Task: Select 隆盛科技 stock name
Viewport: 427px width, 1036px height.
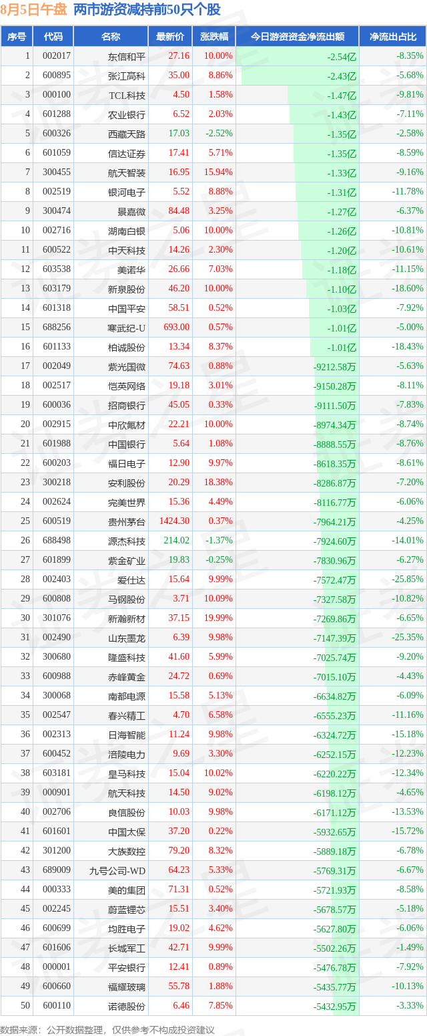Action: pos(127,657)
